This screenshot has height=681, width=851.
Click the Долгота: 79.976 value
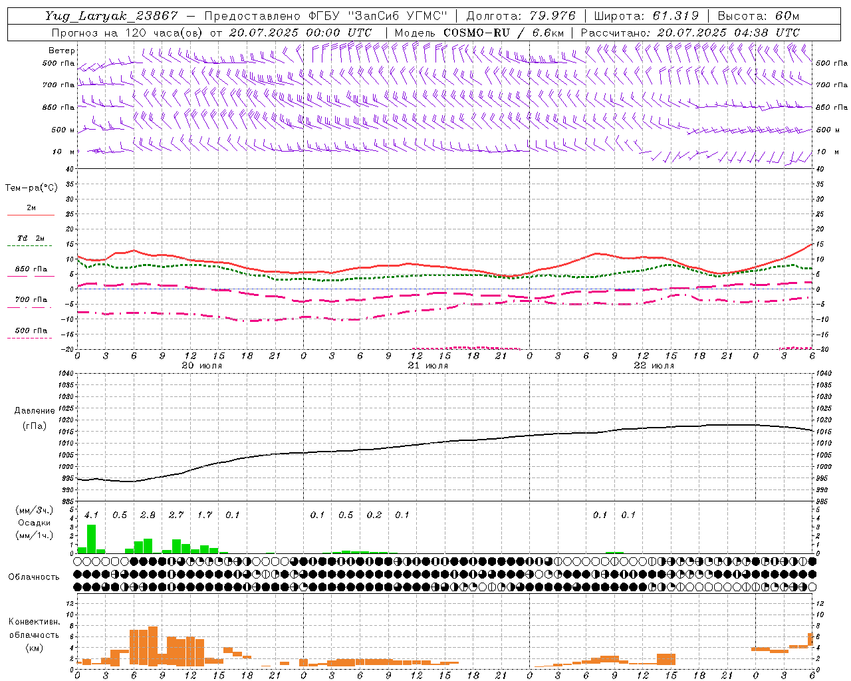(521, 16)
